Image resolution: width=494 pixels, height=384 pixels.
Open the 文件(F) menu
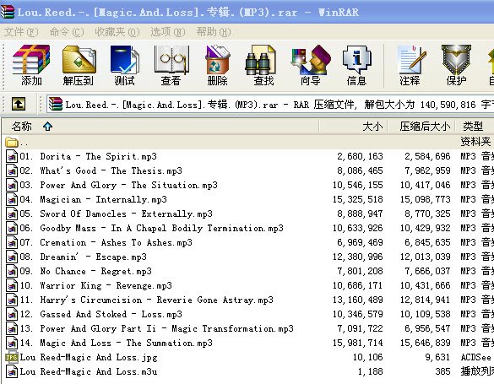(x=21, y=32)
